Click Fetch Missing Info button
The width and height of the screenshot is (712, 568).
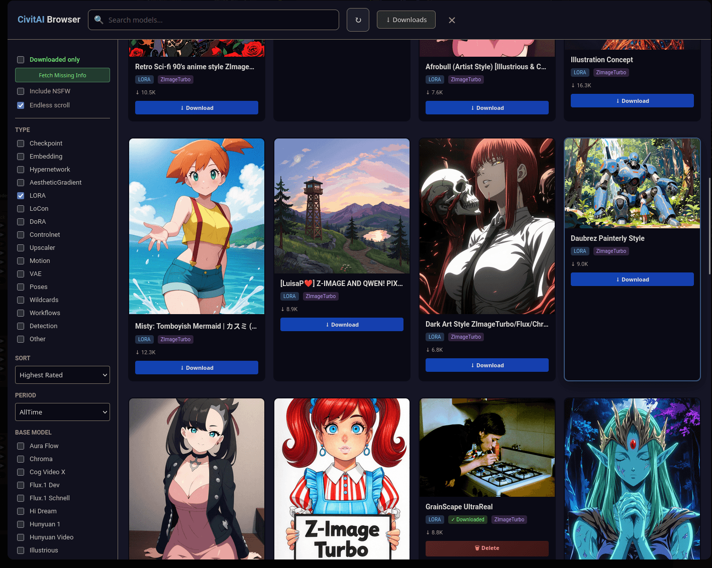pyautogui.click(x=62, y=75)
